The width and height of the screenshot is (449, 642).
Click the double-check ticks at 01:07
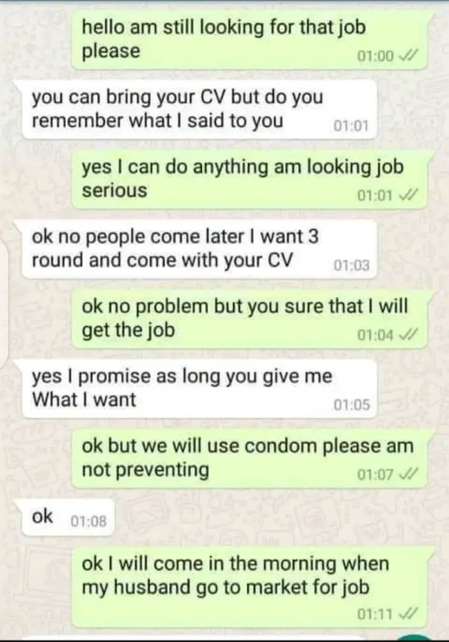tap(407, 474)
